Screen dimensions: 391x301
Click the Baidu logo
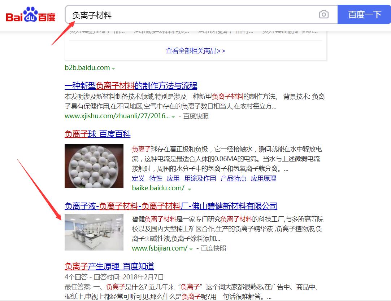click(x=30, y=14)
